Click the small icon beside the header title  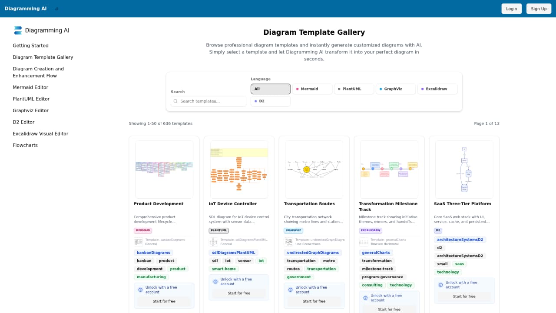tap(57, 9)
